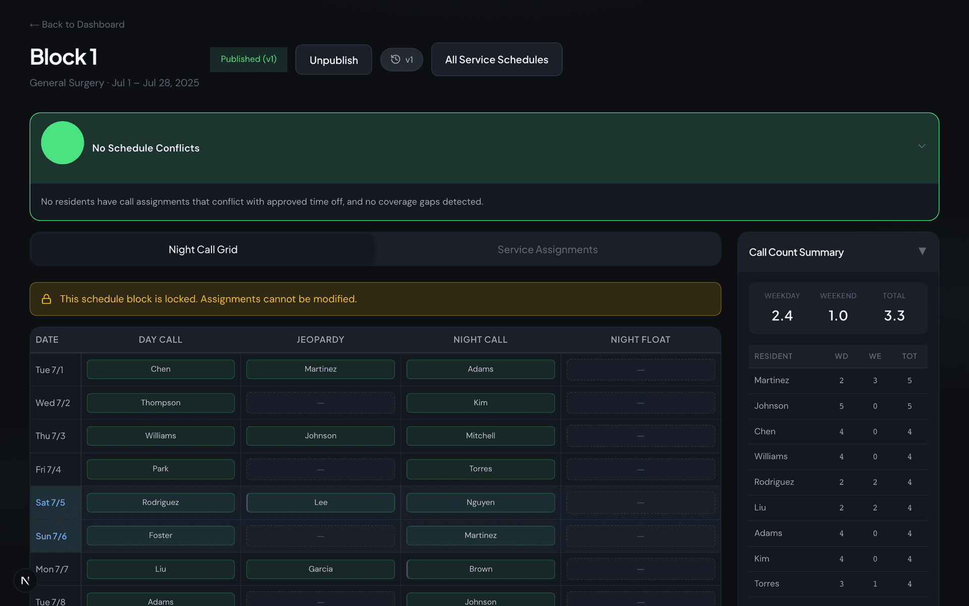Viewport: 969px width, 606px height.
Task: Click the Unpublish button
Action: [333, 60]
